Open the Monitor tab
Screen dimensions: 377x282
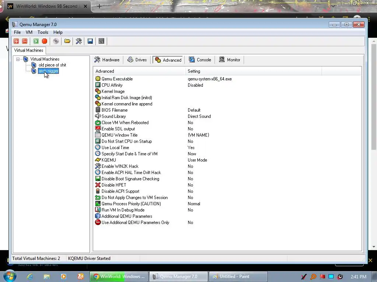tap(230, 60)
